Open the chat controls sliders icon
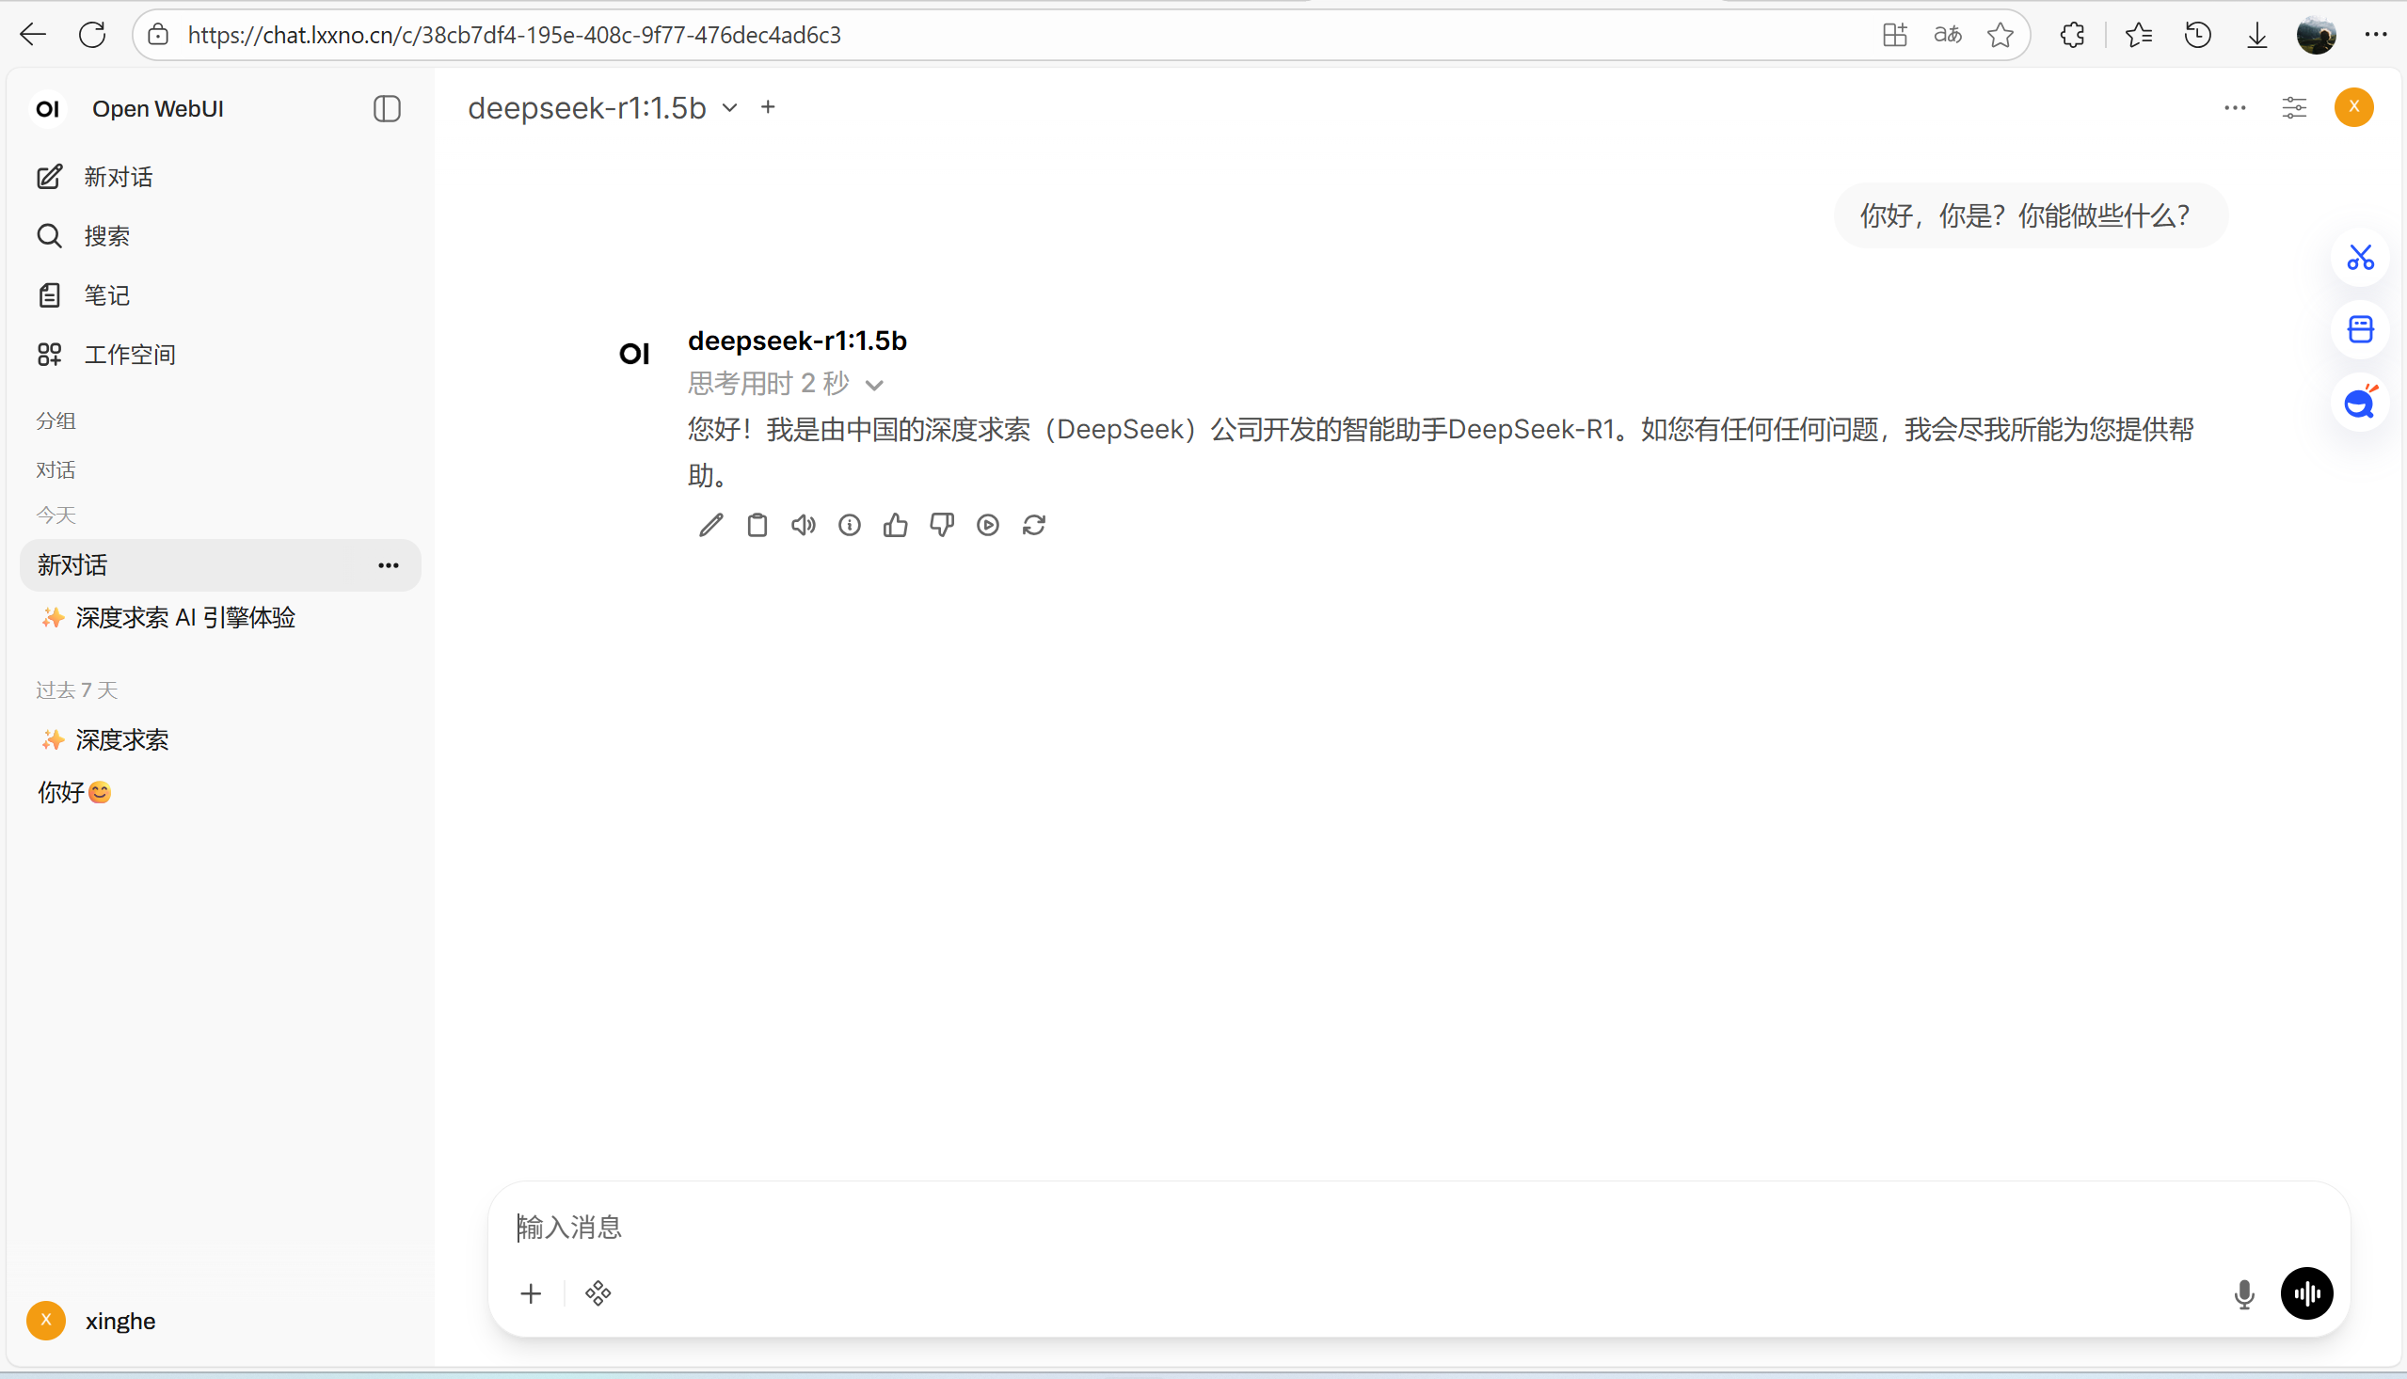2407x1379 pixels. tap(2293, 108)
